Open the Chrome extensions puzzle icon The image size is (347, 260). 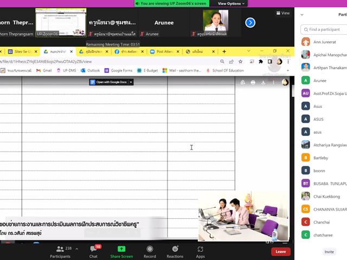point(261,62)
